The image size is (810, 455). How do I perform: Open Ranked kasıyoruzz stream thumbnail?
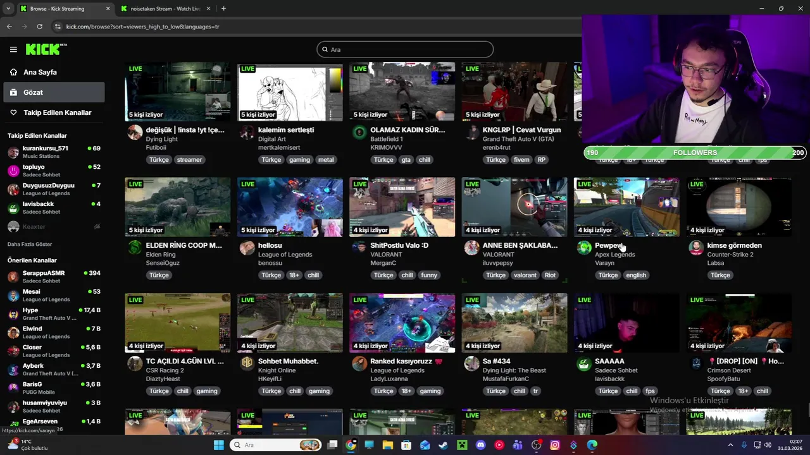pyautogui.click(x=402, y=323)
